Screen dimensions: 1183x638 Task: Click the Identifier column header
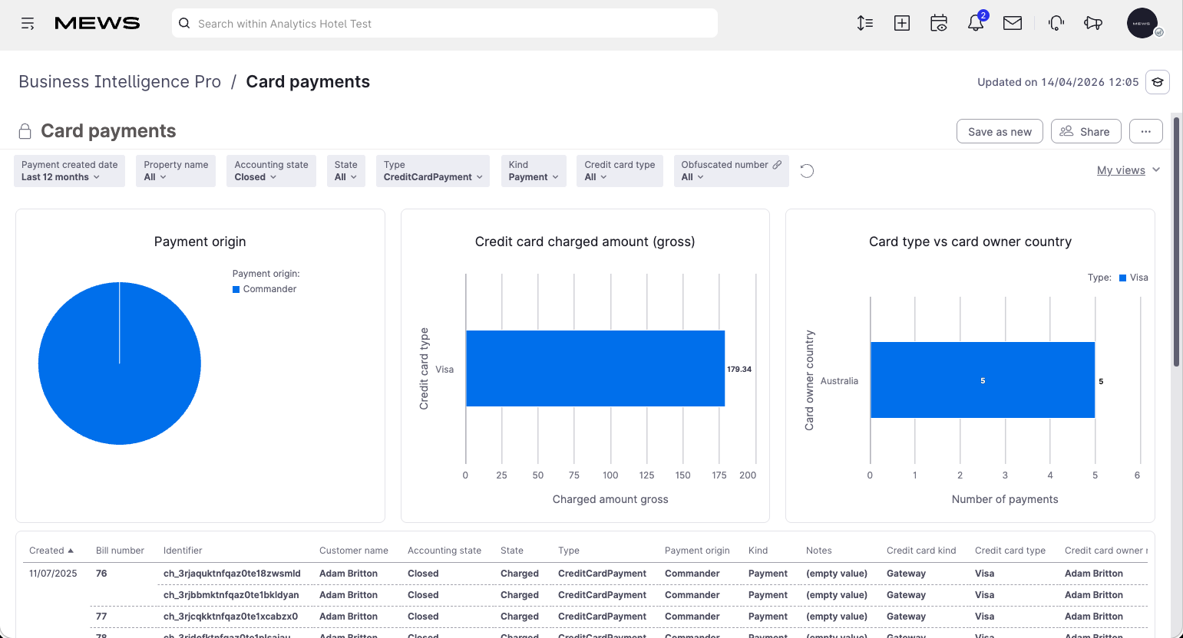(183, 551)
